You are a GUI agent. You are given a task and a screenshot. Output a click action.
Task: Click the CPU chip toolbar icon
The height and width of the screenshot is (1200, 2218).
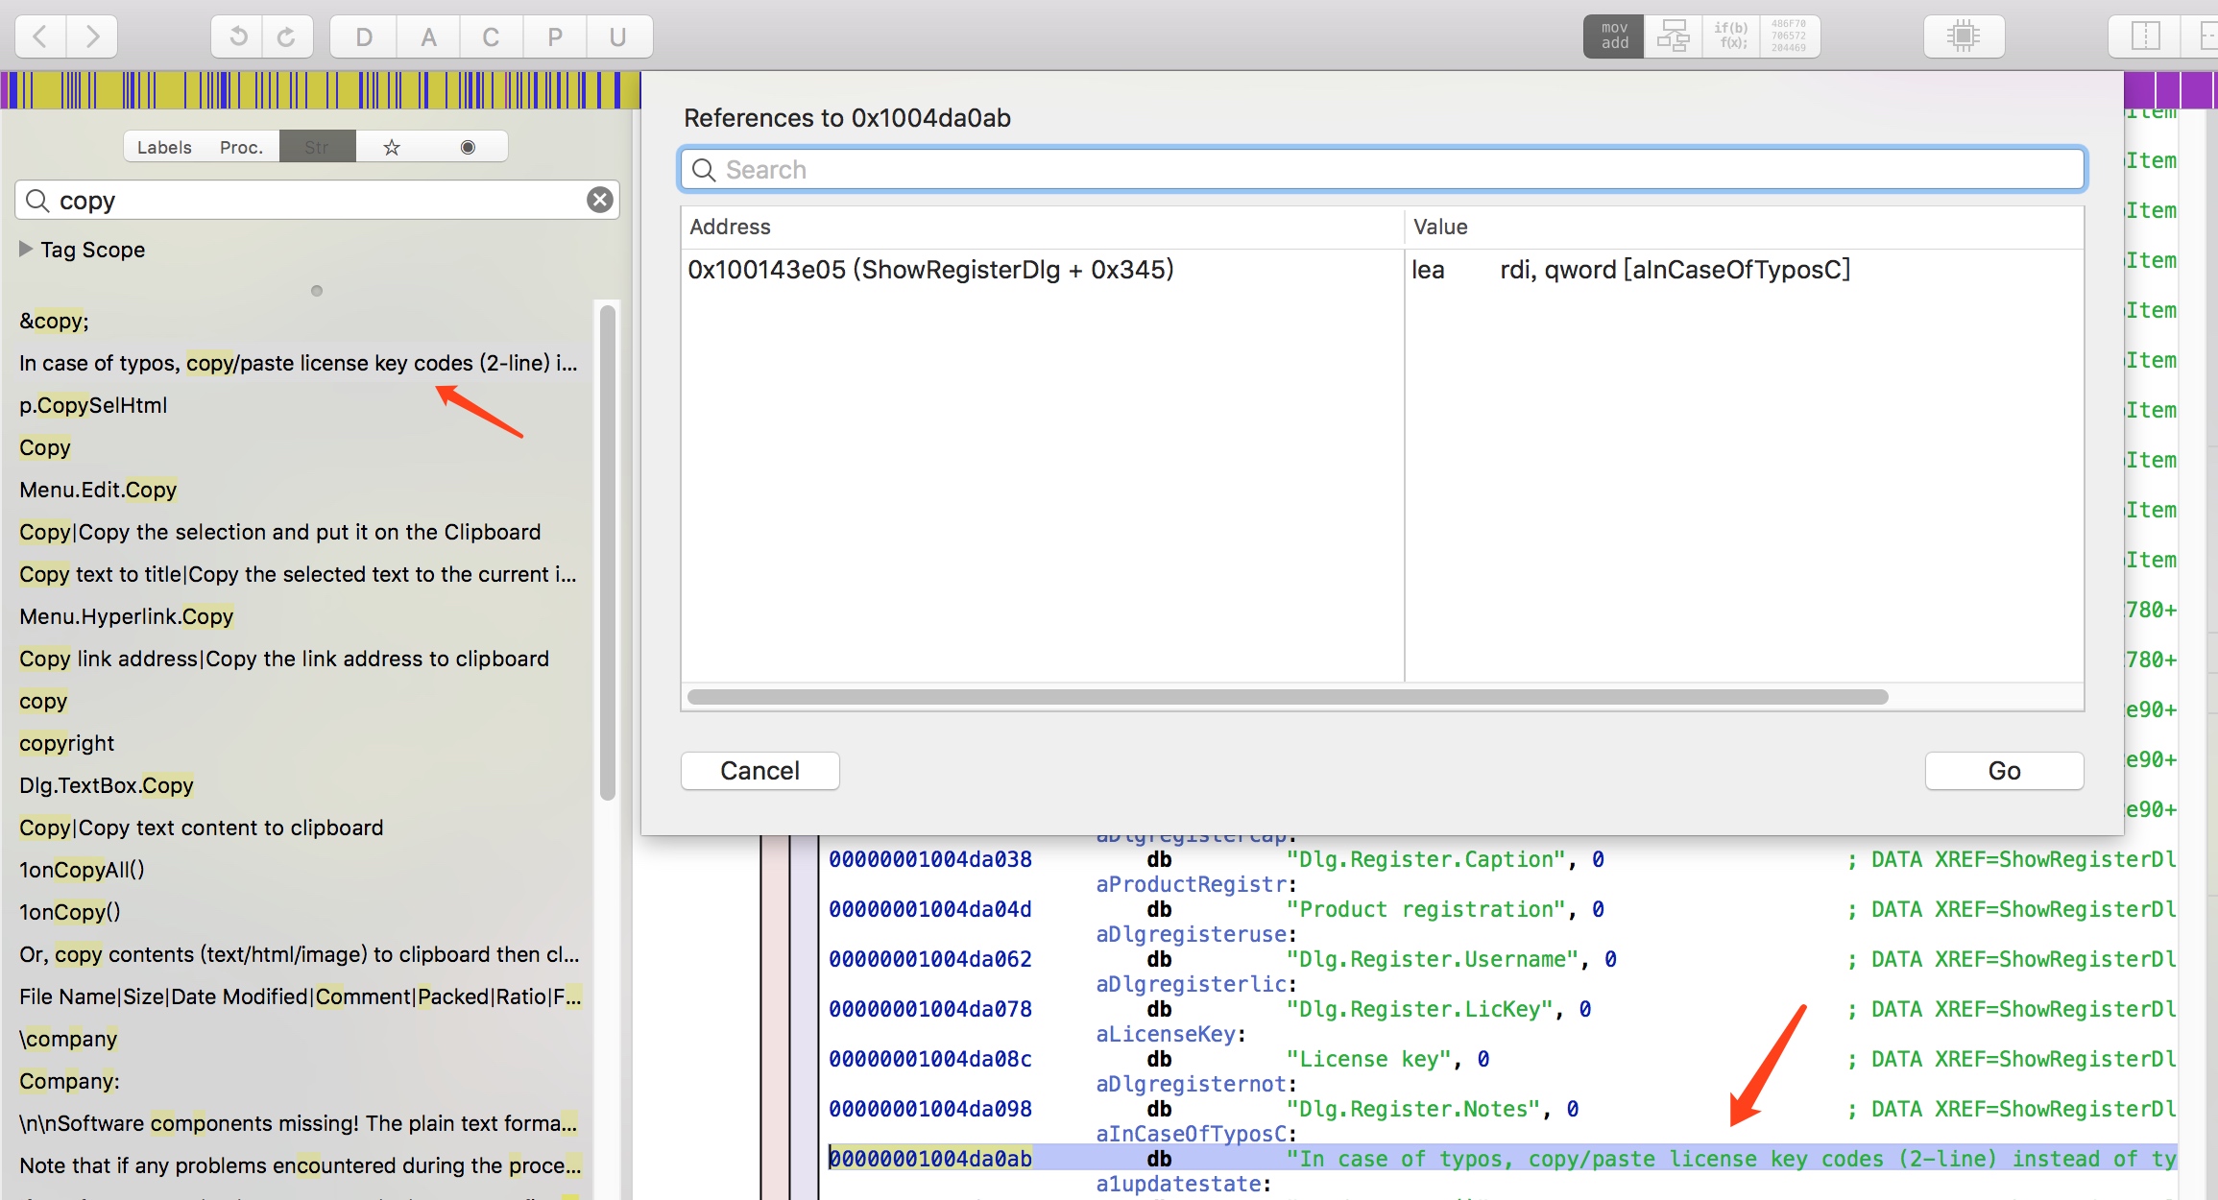pyautogui.click(x=1964, y=36)
